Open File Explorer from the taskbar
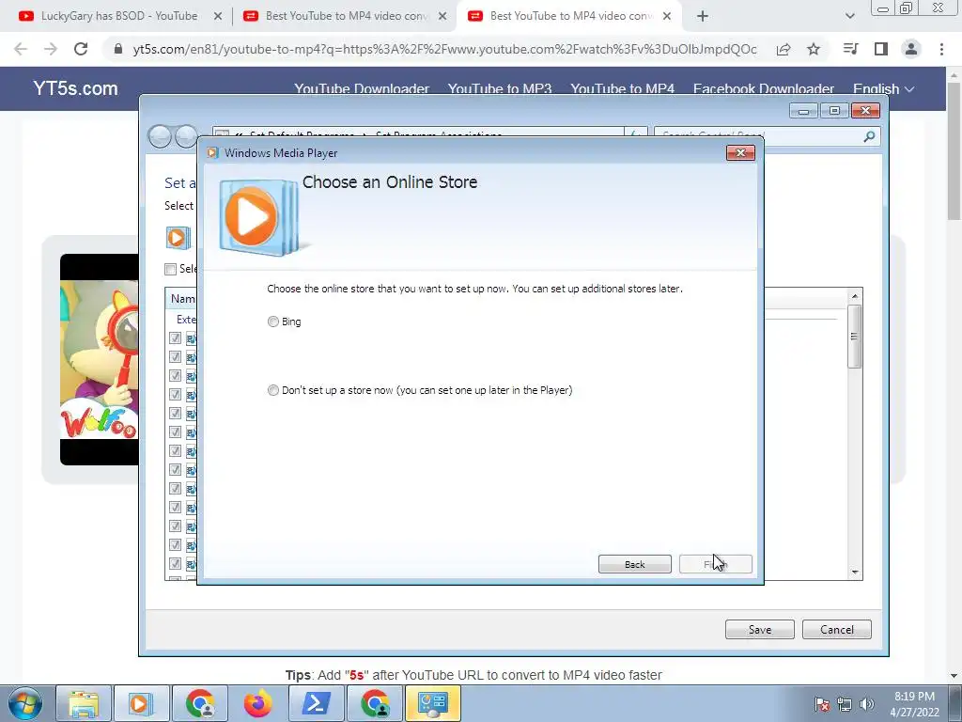 [84, 703]
